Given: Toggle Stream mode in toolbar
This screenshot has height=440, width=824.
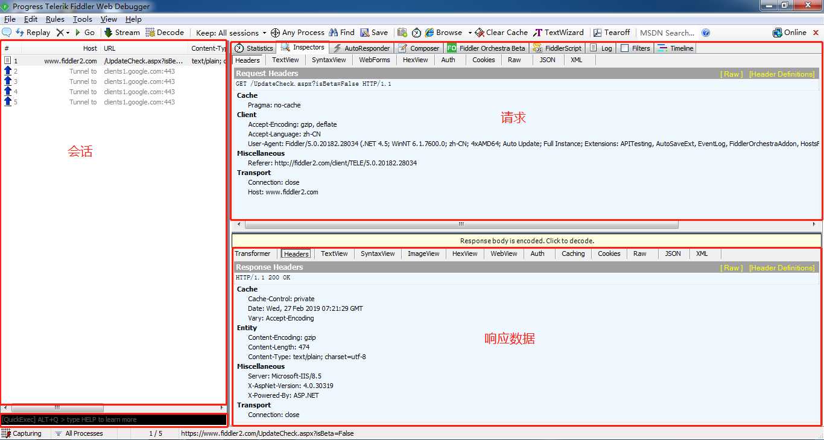Looking at the screenshot, I should (x=122, y=33).
